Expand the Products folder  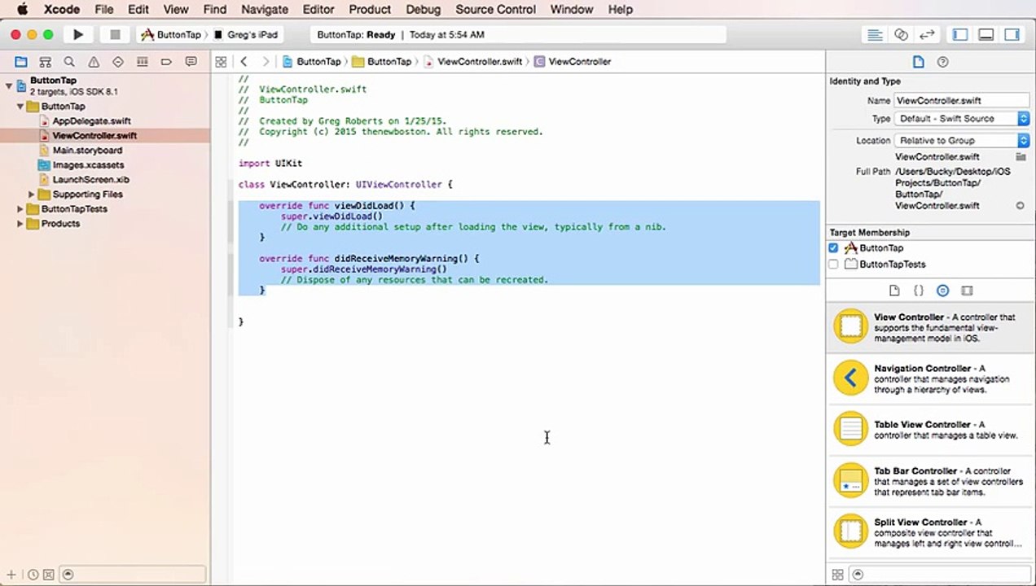point(20,224)
